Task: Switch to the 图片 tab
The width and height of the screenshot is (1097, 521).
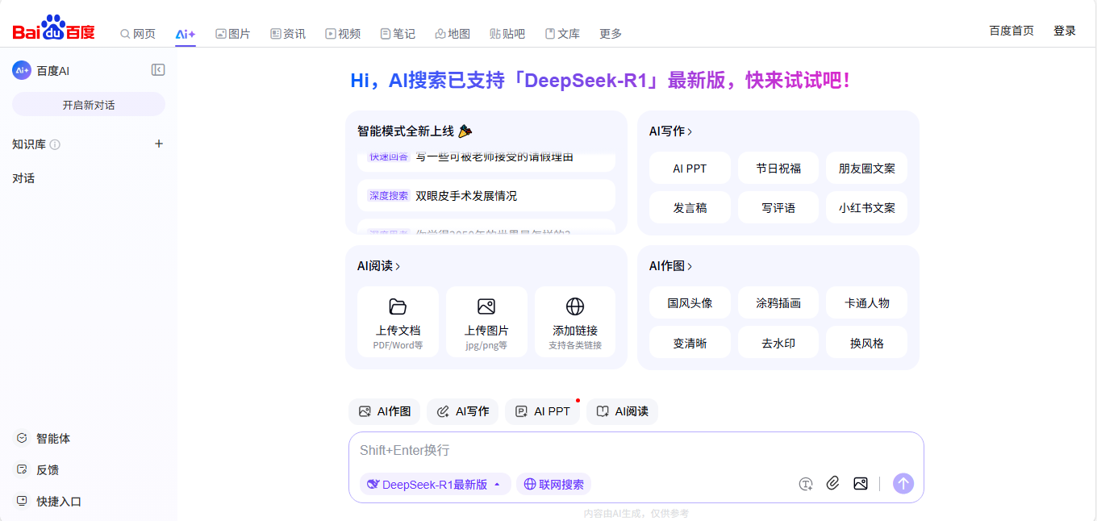Action: pos(232,34)
